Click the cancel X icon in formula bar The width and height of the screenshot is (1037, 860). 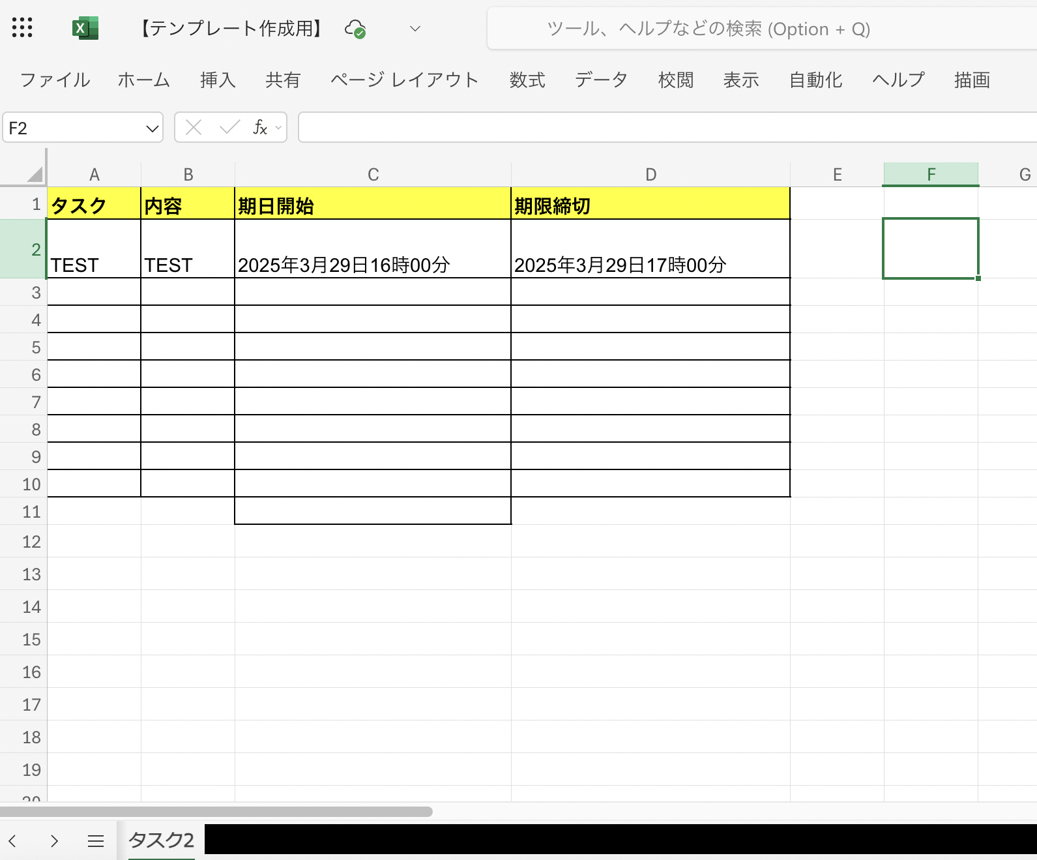tap(194, 127)
